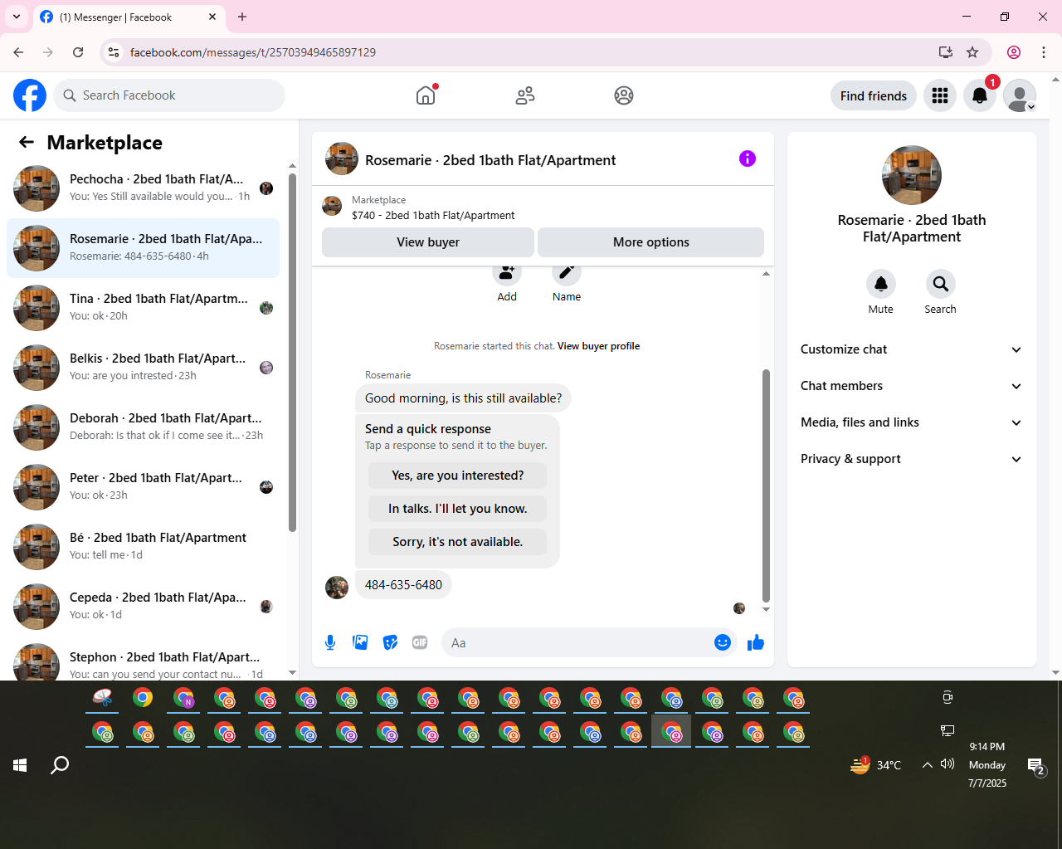This screenshot has width=1062, height=849.
Task: Open Deborah conversation in Marketplace list
Action: pos(143,427)
